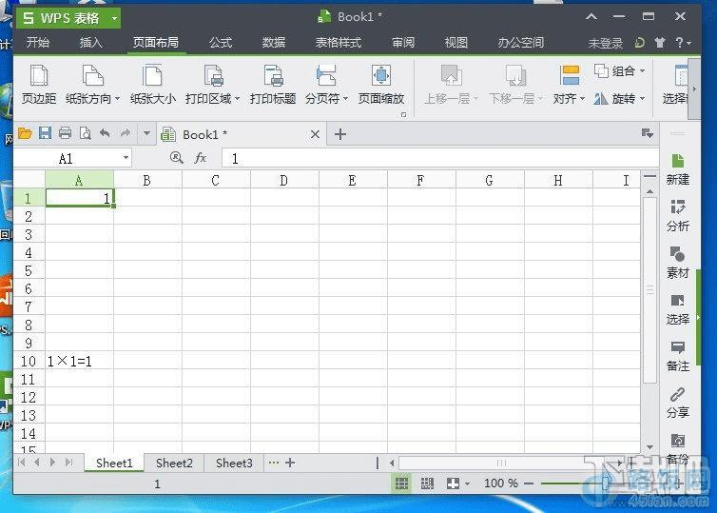
Task: Click the 对齐 align icon
Action: [x=570, y=75]
